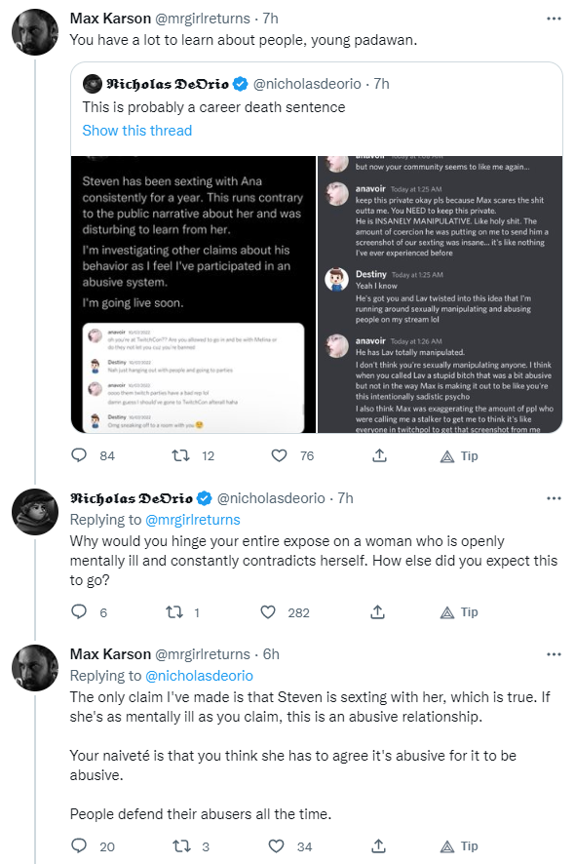This screenshot has width=575, height=864.
Task: Open the @nicholasdeorio mention in last tweet
Action: (x=199, y=676)
